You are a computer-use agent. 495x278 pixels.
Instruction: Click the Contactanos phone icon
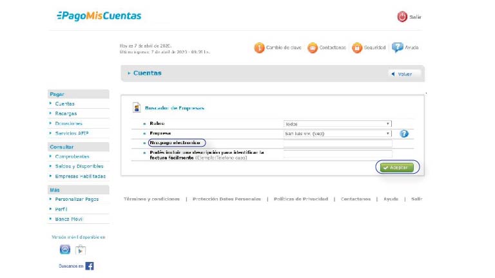pos(313,48)
